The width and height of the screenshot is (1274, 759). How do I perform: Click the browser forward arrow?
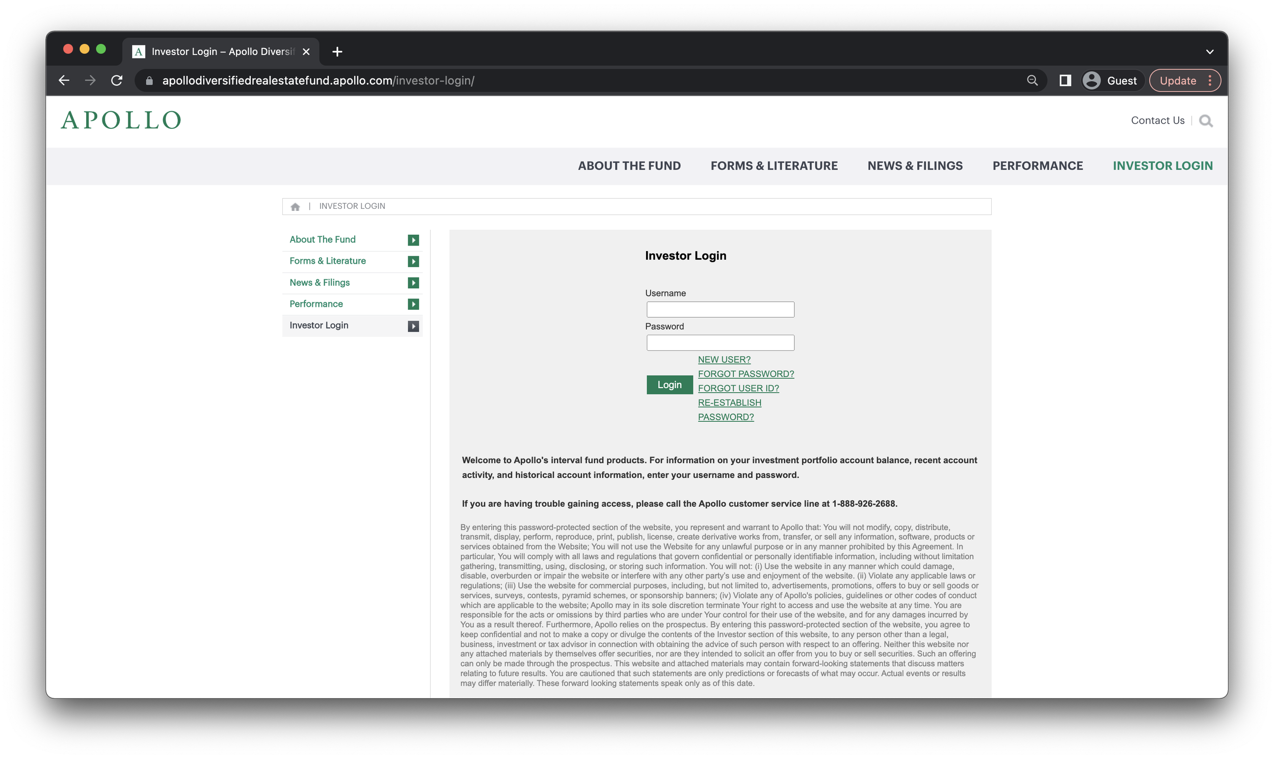pyautogui.click(x=90, y=80)
